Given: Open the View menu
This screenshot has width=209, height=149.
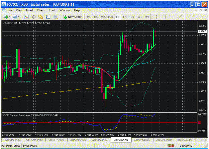Looking at the screenshot, I should (19, 10).
